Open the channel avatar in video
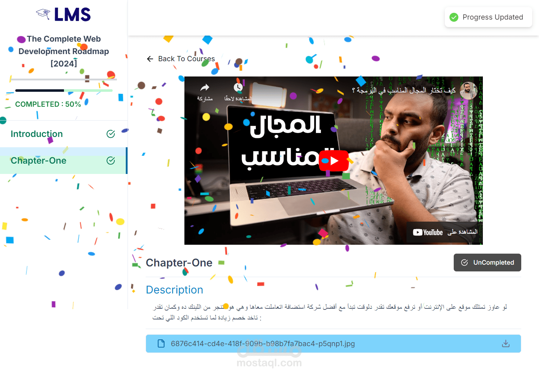539x376 pixels. tap(468, 90)
